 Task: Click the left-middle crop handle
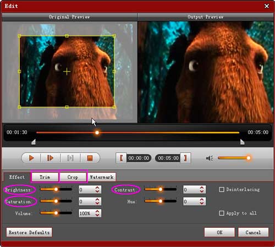19,72
